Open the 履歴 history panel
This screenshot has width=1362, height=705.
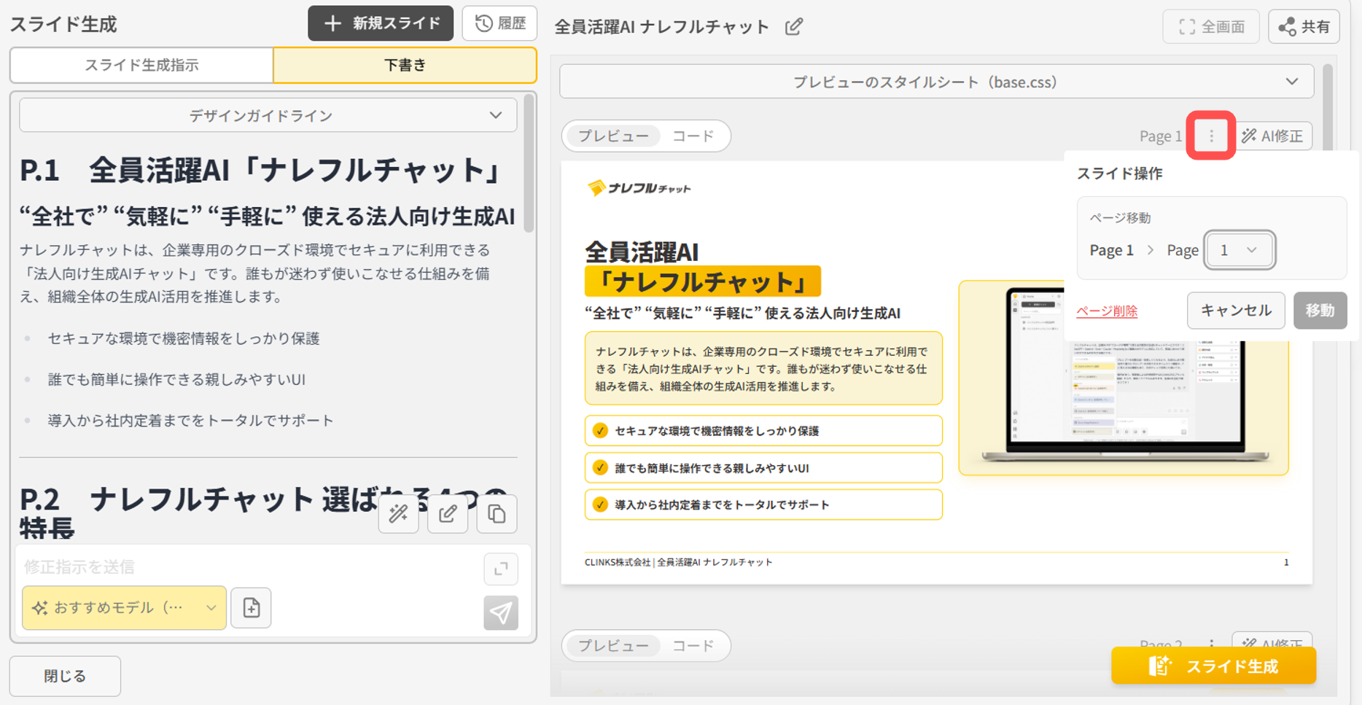(x=500, y=23)
